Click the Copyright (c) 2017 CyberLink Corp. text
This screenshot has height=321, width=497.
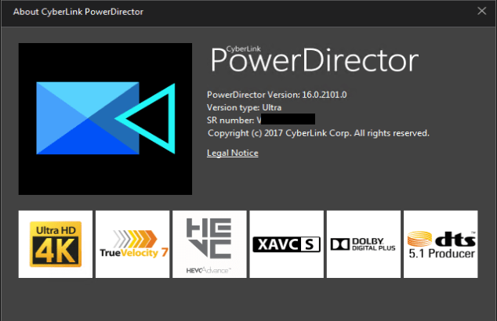[318, 133]
